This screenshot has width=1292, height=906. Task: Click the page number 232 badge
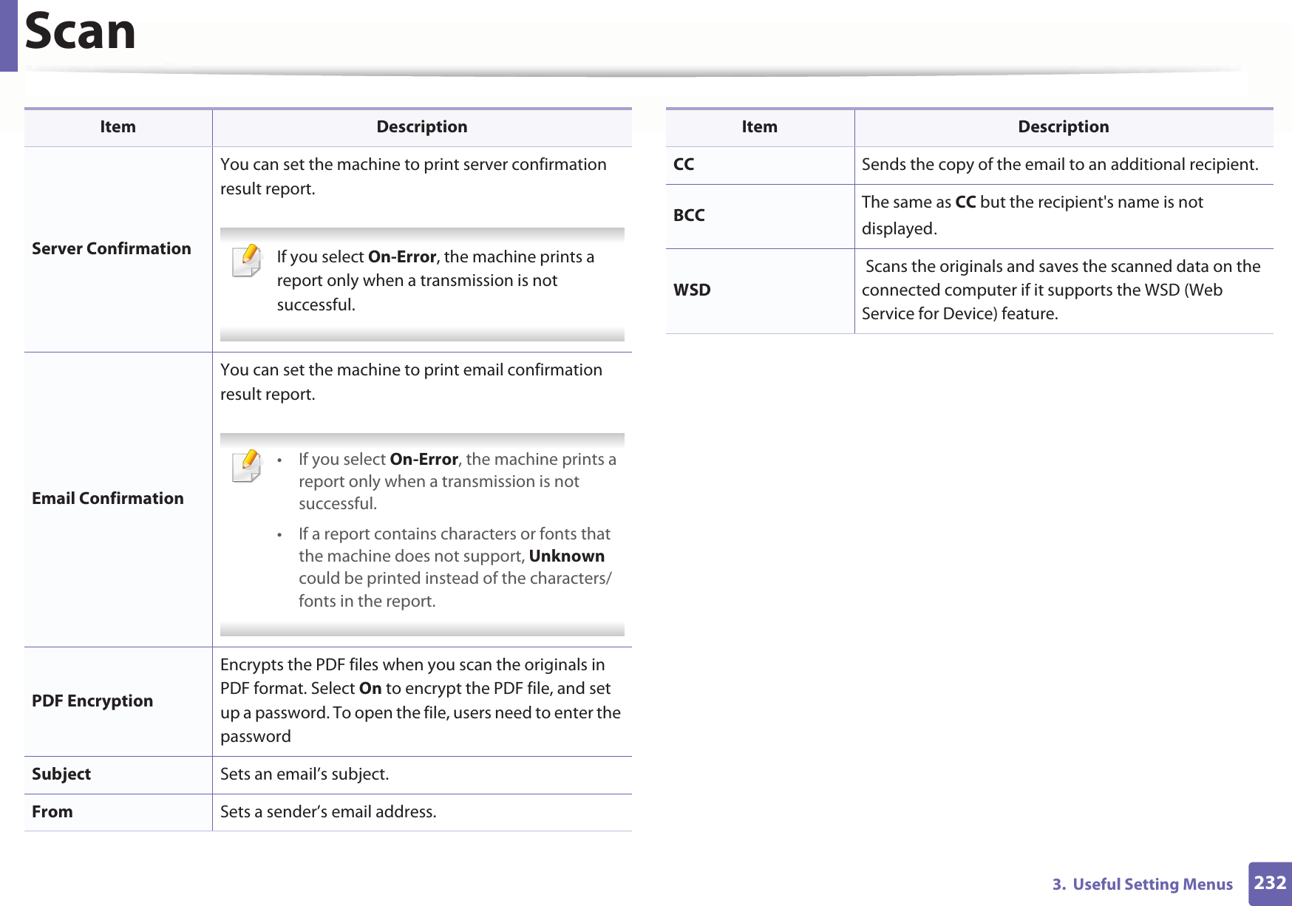click(x=1270, y=883)
